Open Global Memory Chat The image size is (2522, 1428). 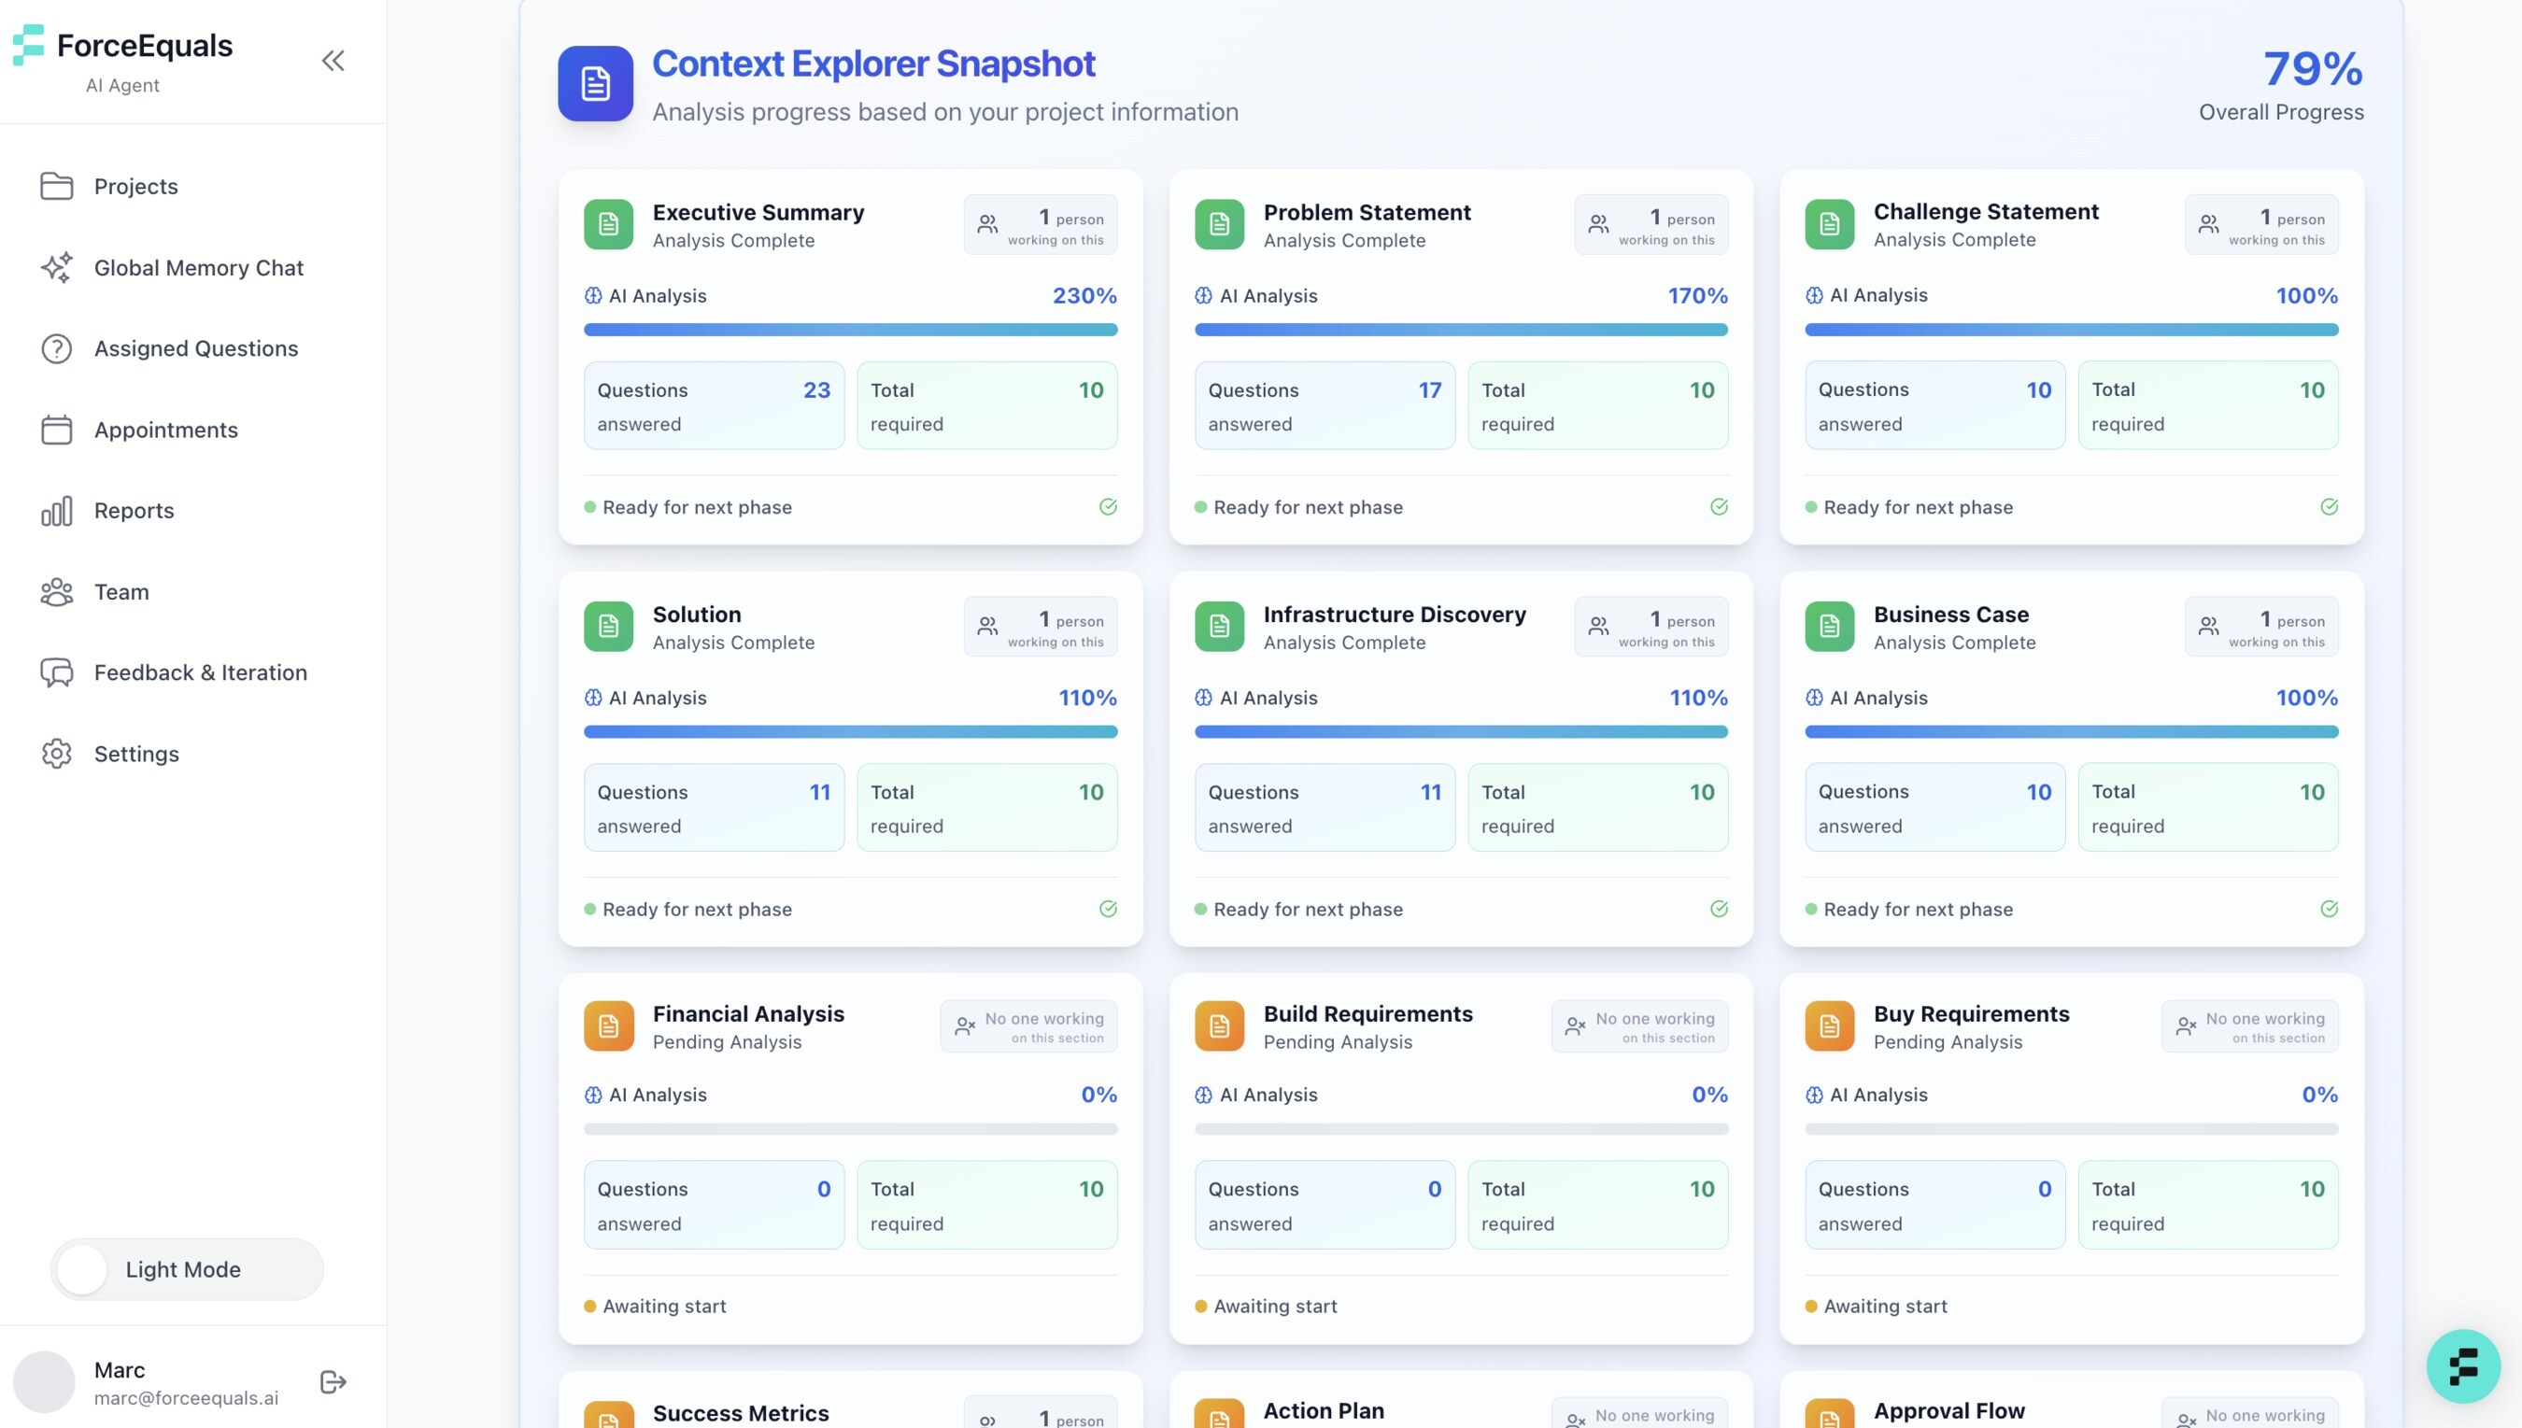(198, 268)
